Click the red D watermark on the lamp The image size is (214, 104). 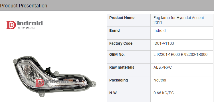pyautogui.click(x=40, y=83)
